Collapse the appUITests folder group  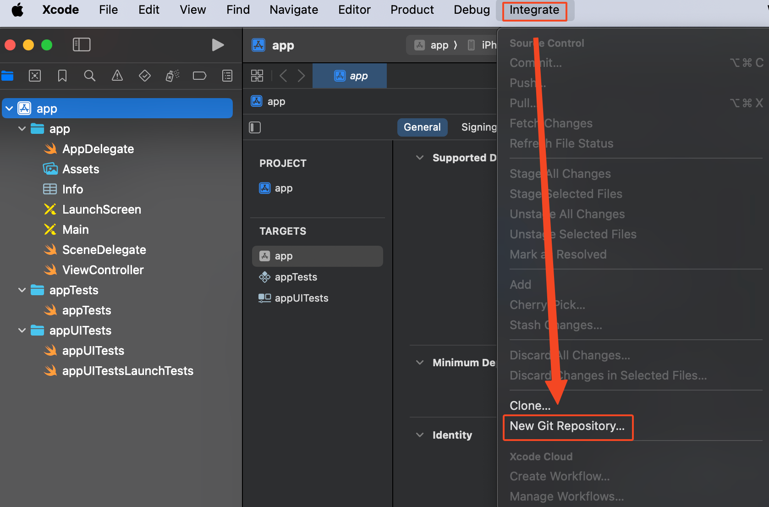click(22, 331)
